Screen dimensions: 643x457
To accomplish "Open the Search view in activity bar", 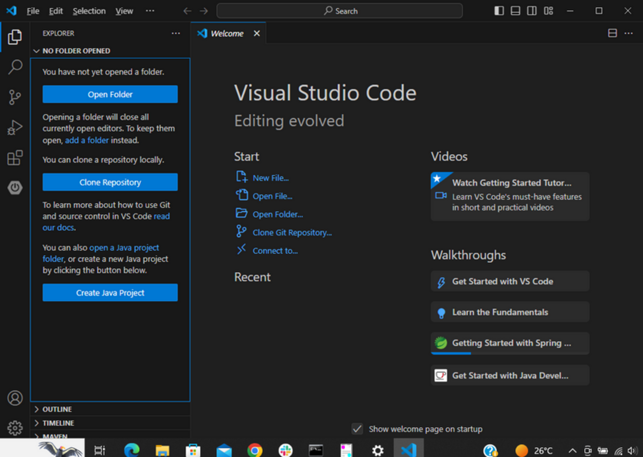I will click(x=15, y=67).
